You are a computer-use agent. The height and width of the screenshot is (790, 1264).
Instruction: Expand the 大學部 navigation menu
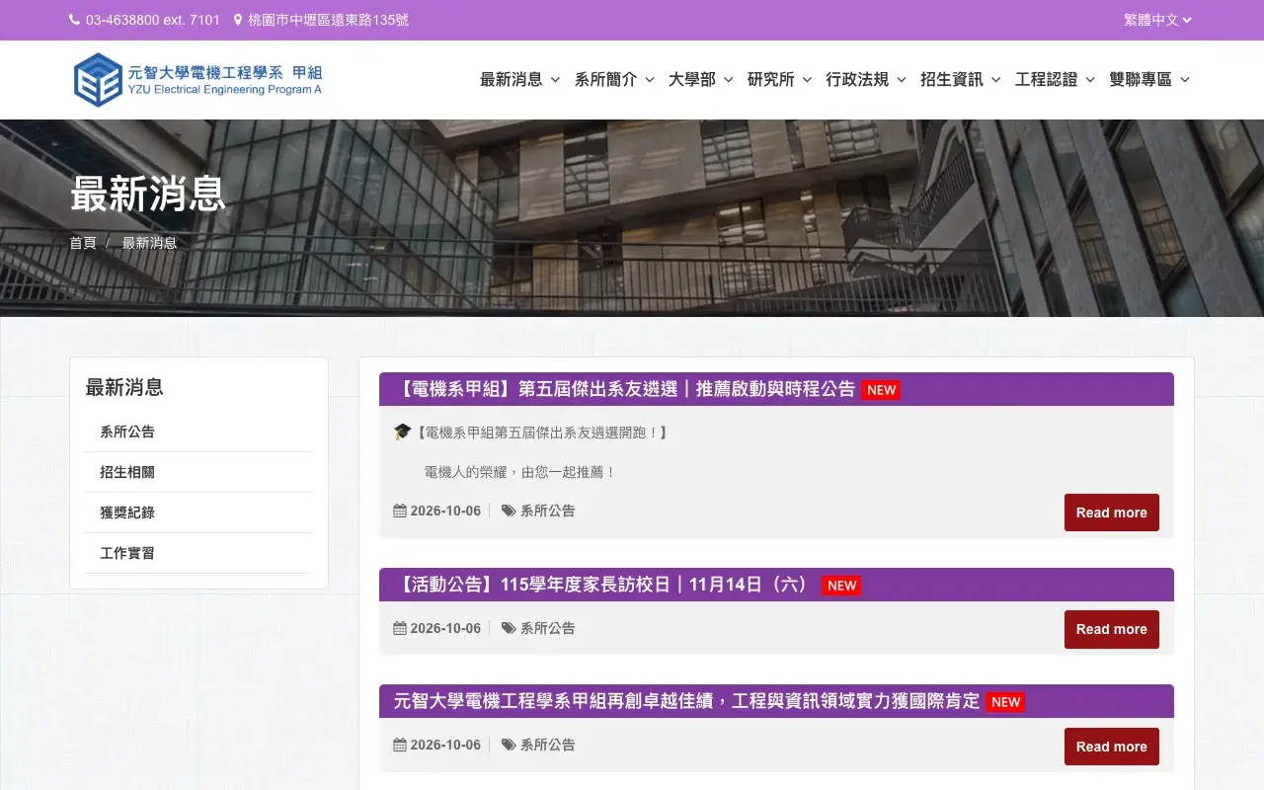[x=701, y=80]
